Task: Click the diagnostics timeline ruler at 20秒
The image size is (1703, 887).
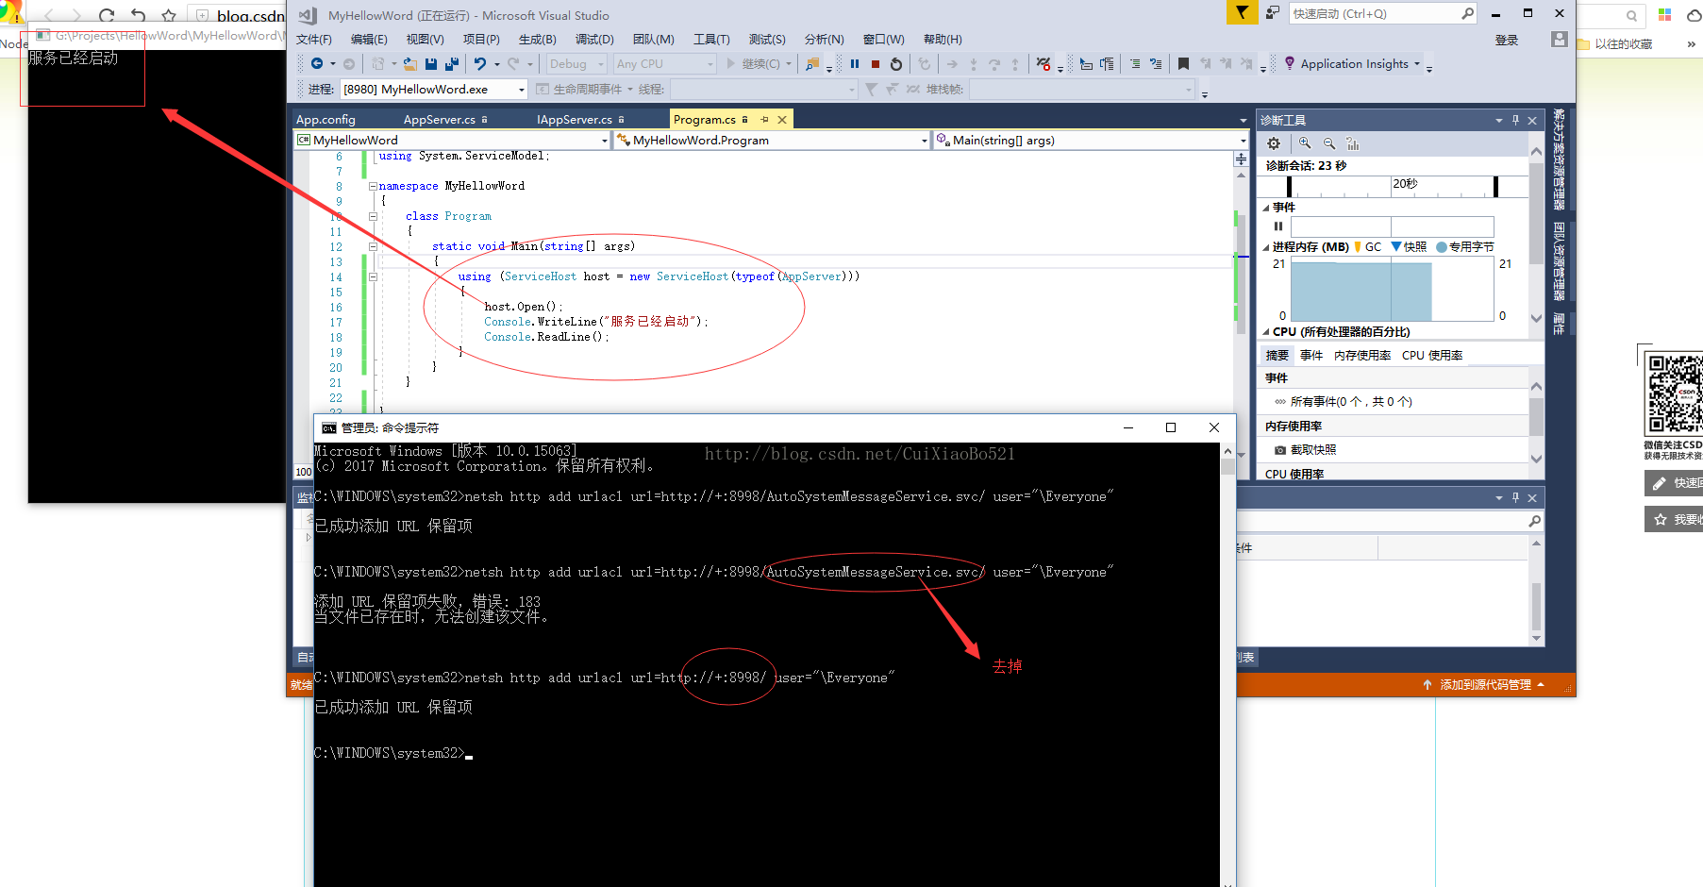Action: [1405, 184]
